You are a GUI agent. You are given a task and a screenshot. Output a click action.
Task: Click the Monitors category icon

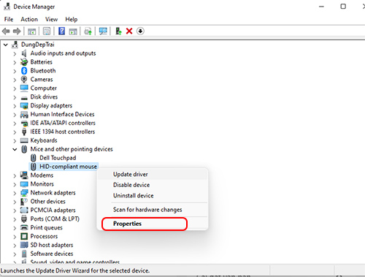point(24,184)
